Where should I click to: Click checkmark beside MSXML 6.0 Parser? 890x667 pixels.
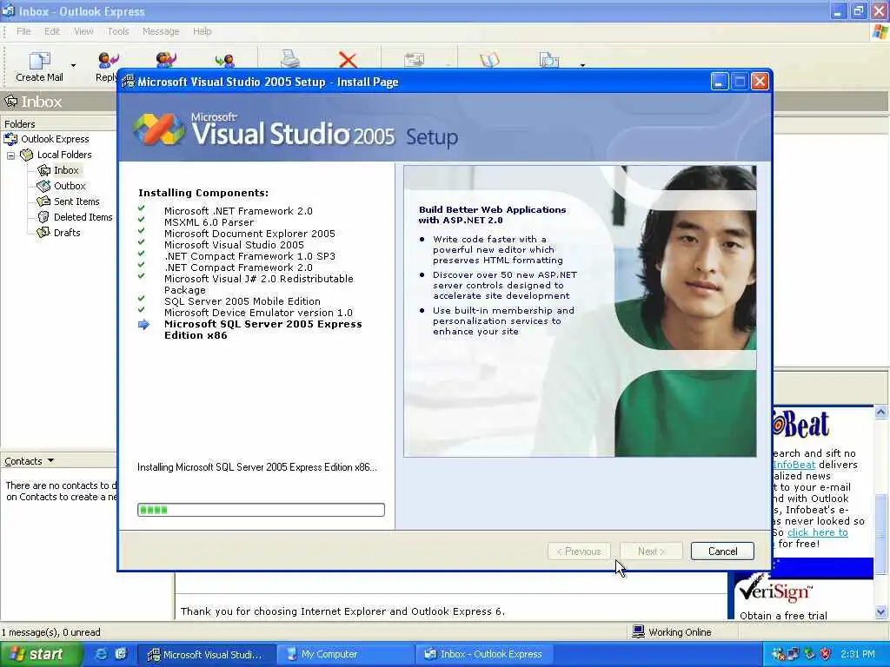tap(142, 221)
